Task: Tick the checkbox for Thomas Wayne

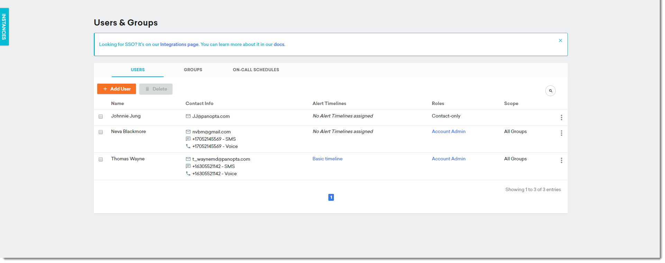Action: (101, 159)
